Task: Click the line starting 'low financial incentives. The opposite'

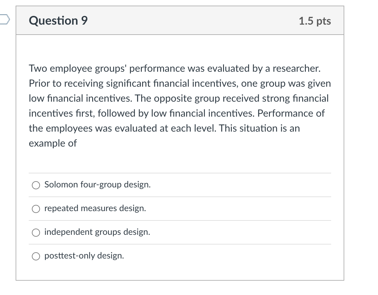Action: coord(179,98)
